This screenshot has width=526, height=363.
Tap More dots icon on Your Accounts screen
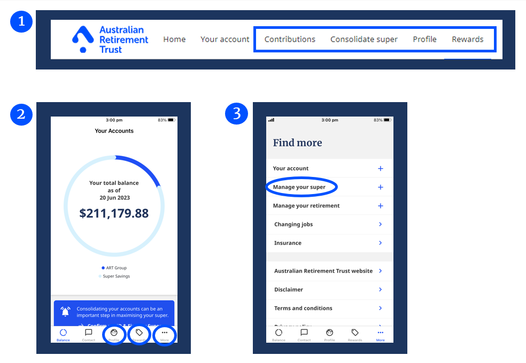[x=165, y=333]
